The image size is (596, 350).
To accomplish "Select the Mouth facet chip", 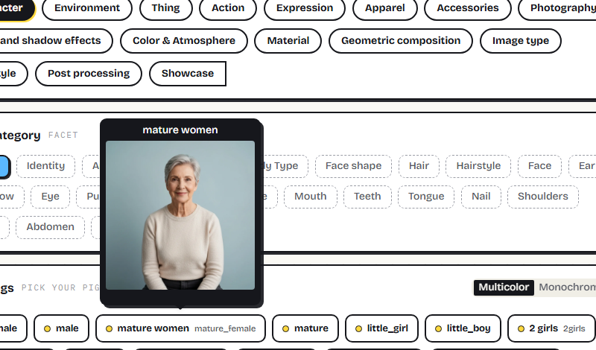I will [311, 197].
